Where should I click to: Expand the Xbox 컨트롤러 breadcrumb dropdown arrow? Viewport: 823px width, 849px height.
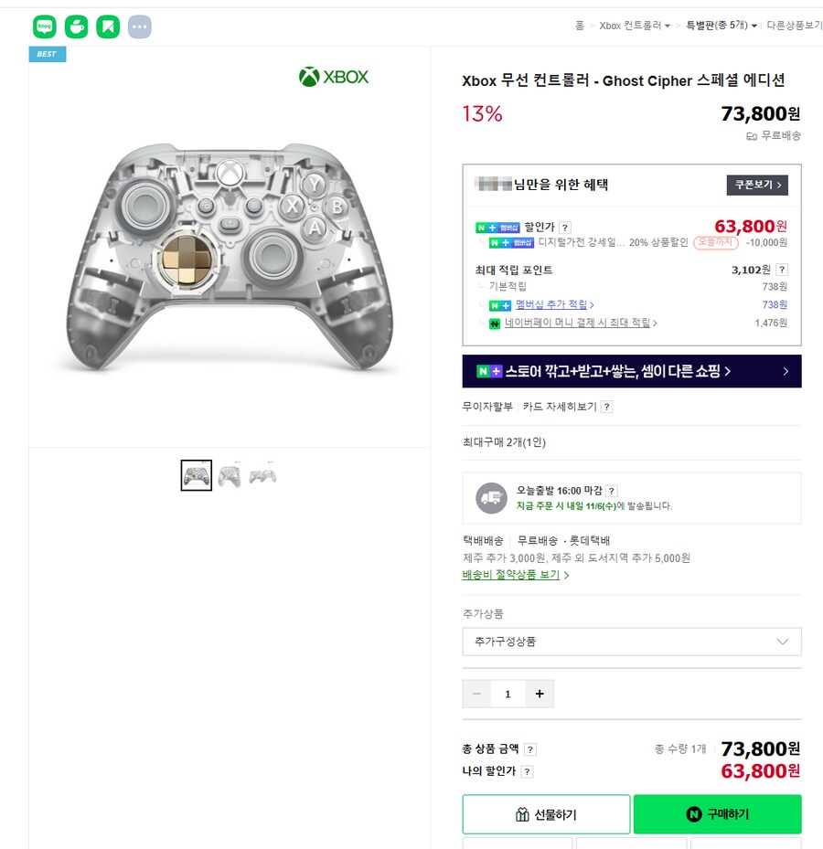click(668, 27)
